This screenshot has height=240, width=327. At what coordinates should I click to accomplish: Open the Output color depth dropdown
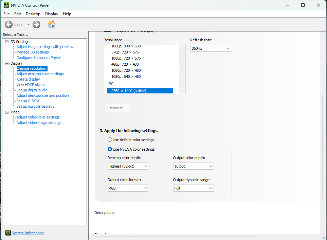(x=193, y=166)
